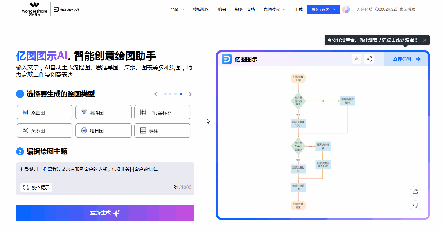Select the second pagination dot
This screenshot has width=442, height=230.
click(170, 94)
